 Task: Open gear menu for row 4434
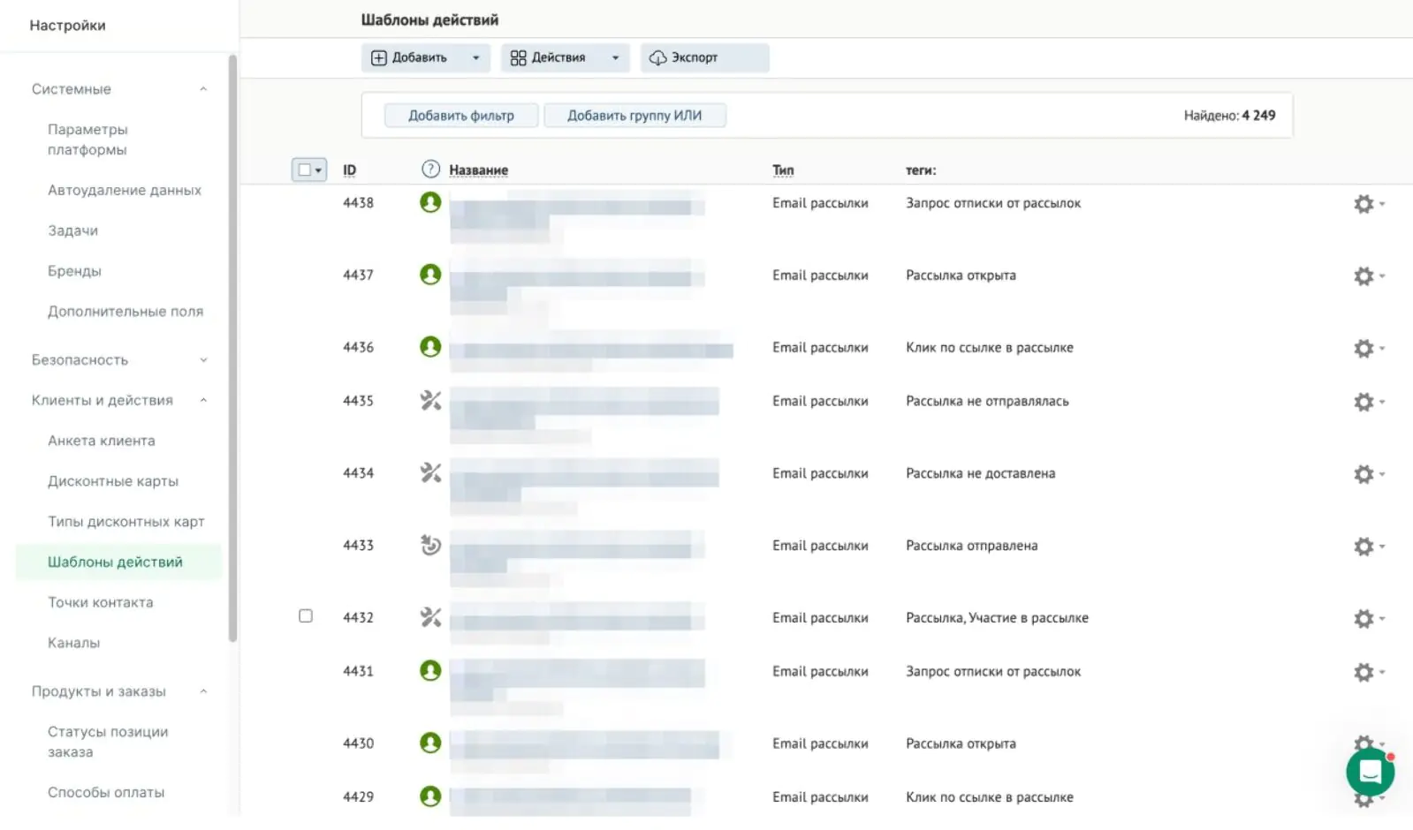tap(1369, 474)
